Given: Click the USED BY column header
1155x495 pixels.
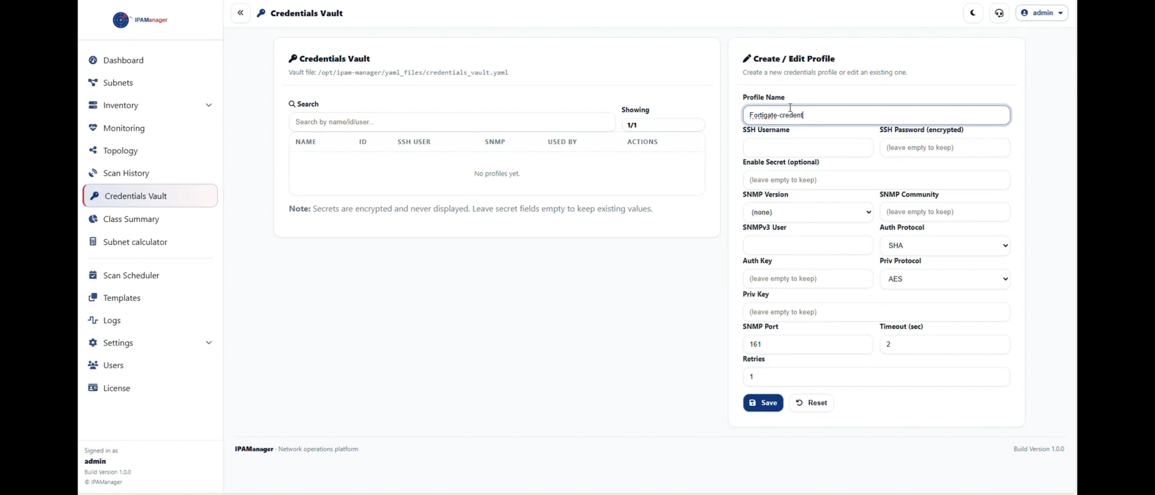Looking at the screenshot, I should click(x=562, y=142).
